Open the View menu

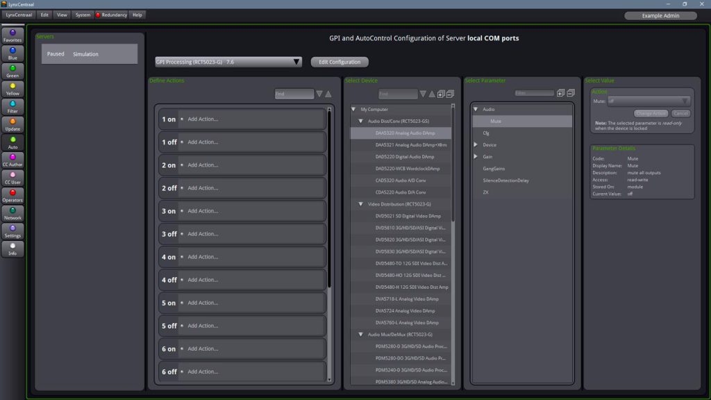coord(62,15)
